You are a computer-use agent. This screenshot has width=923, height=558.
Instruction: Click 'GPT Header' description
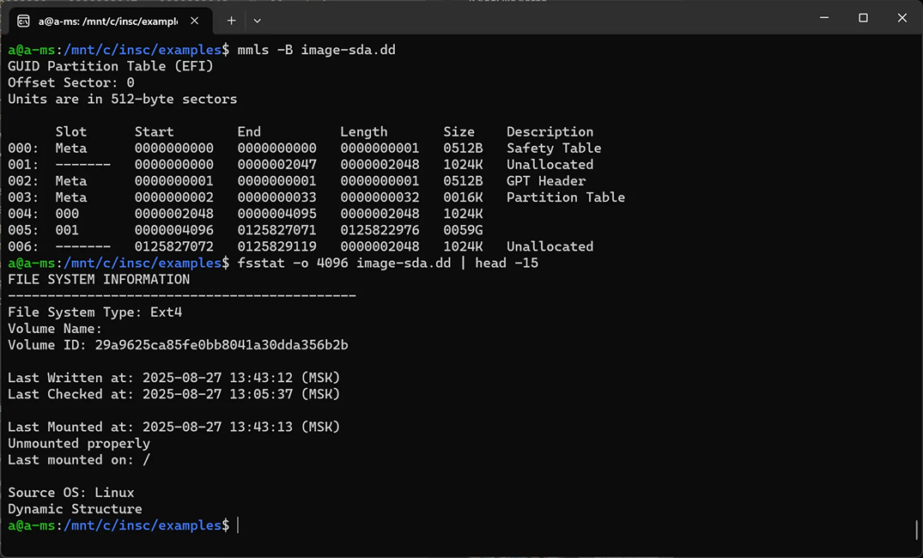coord(546,181)
